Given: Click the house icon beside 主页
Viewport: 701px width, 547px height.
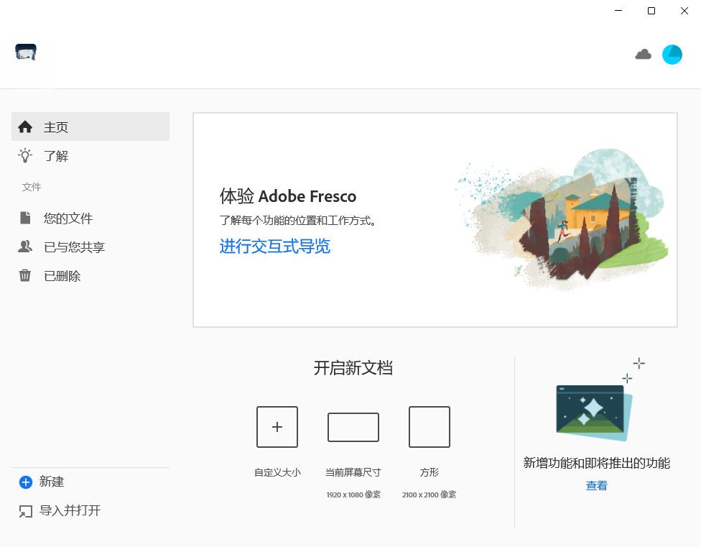Looking at the screenshot, I should pos(25,127).
